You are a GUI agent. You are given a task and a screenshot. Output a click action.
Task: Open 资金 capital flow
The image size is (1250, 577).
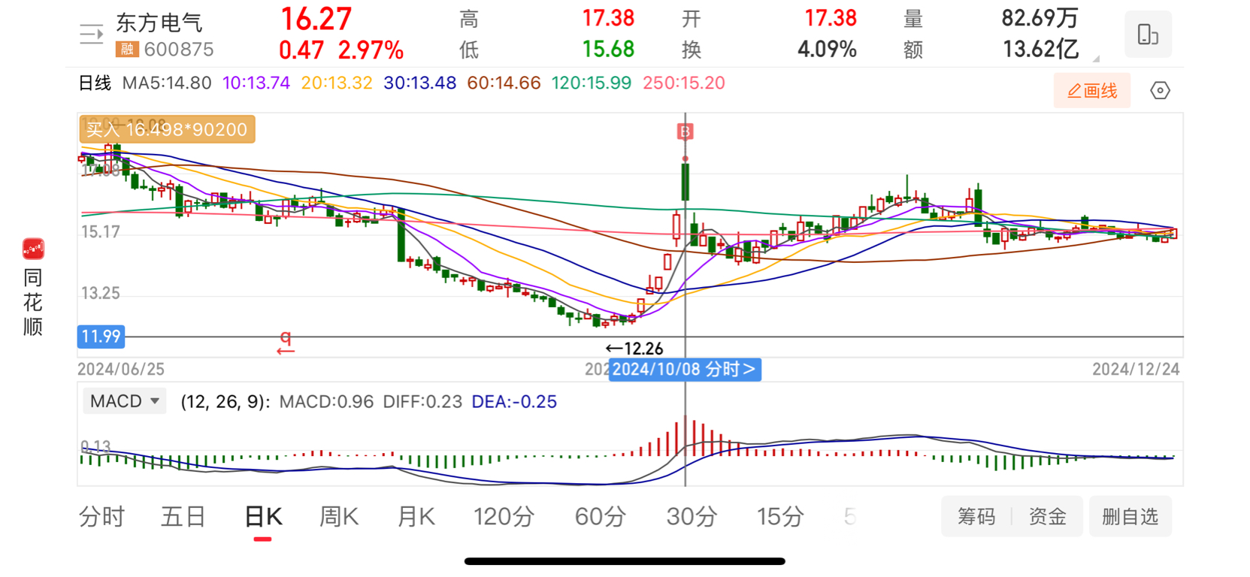tap(1047, 517)
